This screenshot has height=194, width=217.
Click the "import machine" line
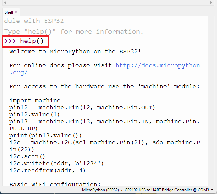tap(35, 100)
